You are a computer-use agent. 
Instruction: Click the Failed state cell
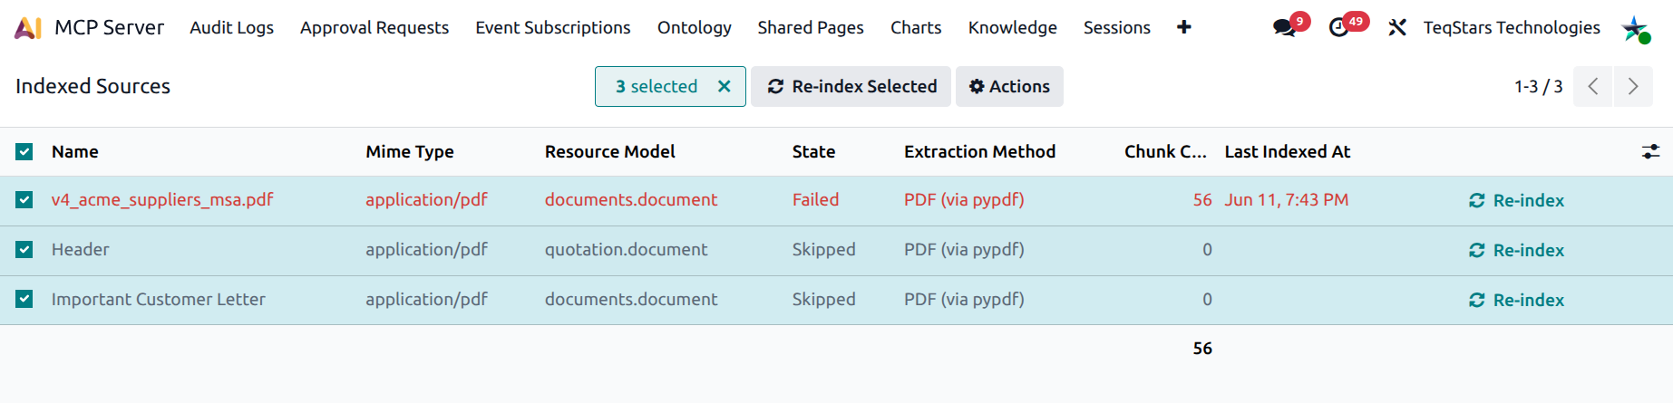815,200
